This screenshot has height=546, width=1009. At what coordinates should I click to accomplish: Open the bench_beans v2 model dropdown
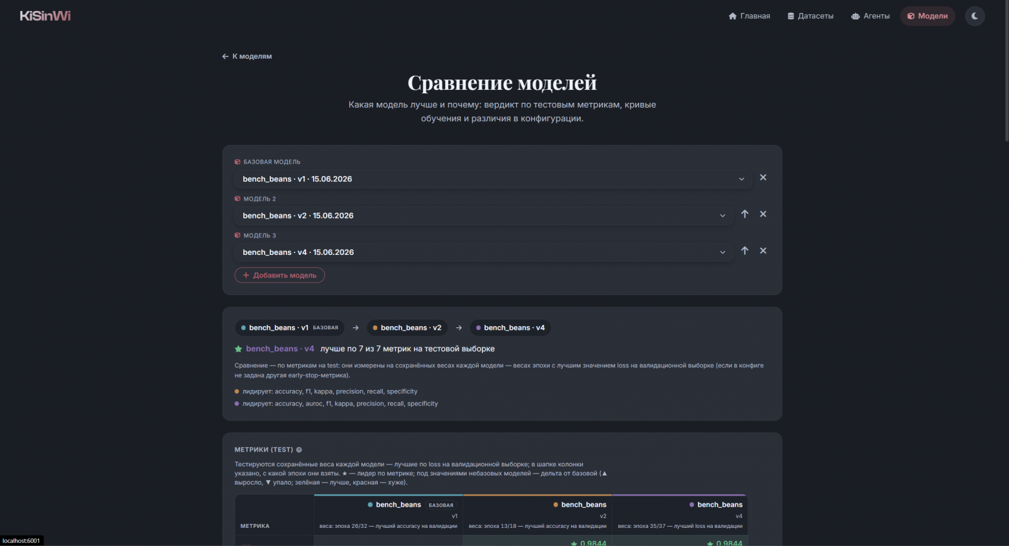click(484, 215)
